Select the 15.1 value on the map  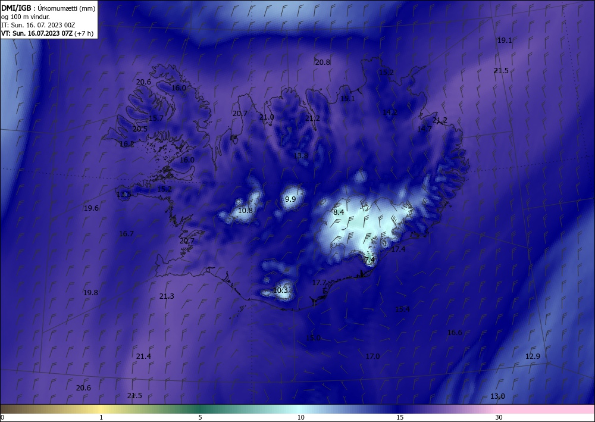point(347,99)
